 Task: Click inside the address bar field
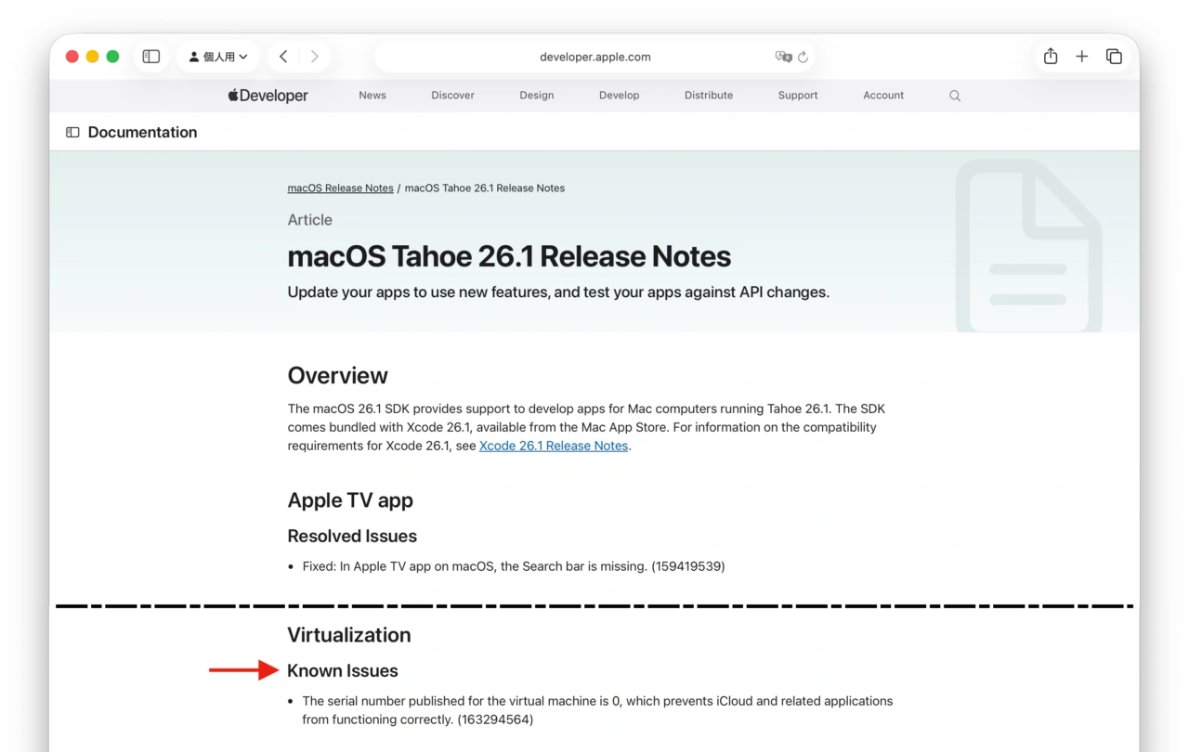click(594, 57)
